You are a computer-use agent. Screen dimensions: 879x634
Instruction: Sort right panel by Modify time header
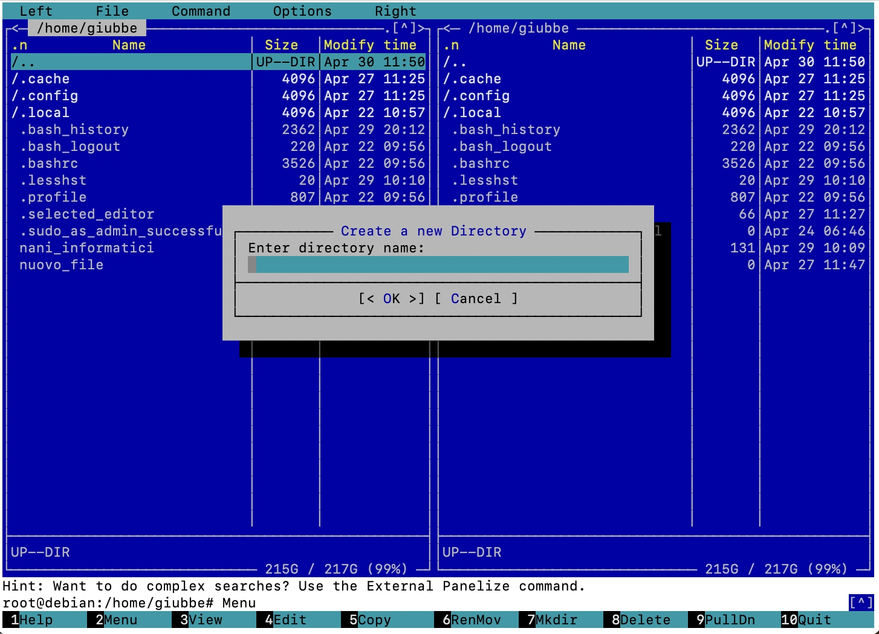(x=810, y=45)
